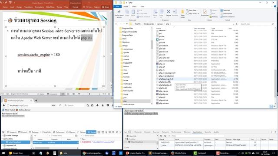Collapse Cookies in Firefox storage tree
278x156 pixels.
point(2,139)
